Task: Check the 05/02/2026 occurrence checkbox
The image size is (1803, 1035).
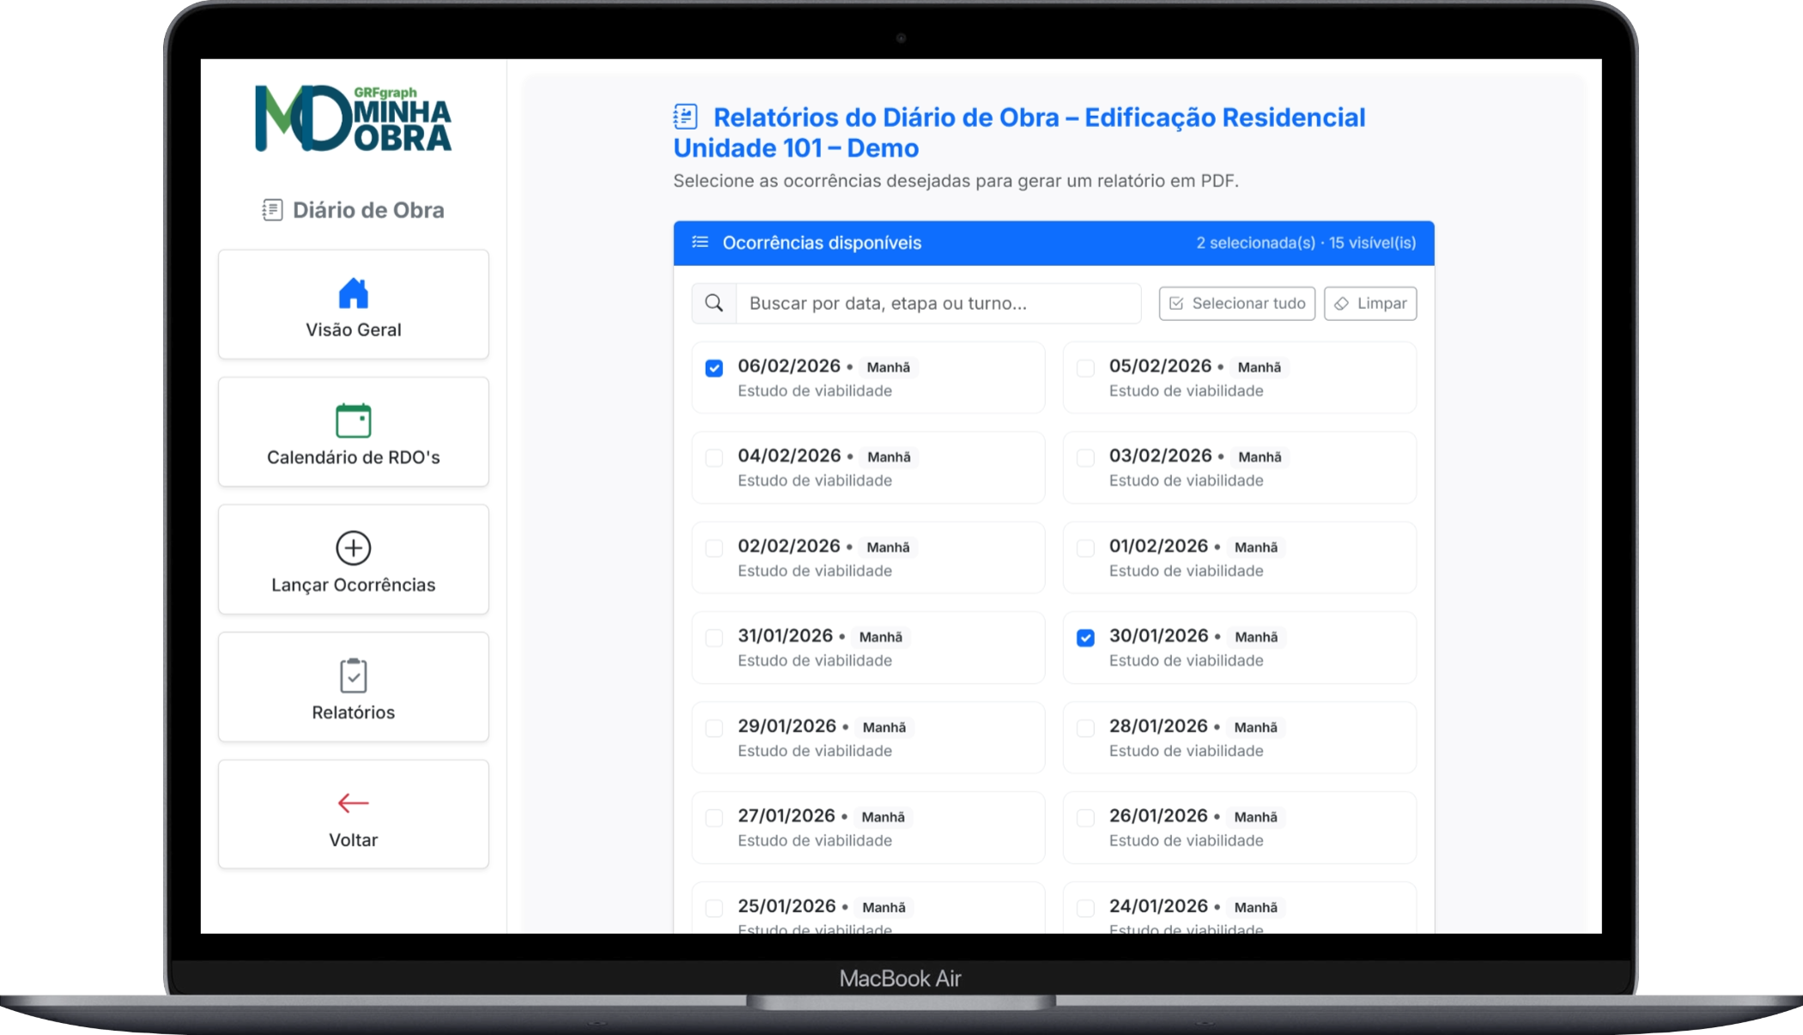Action: point(1085,368)
